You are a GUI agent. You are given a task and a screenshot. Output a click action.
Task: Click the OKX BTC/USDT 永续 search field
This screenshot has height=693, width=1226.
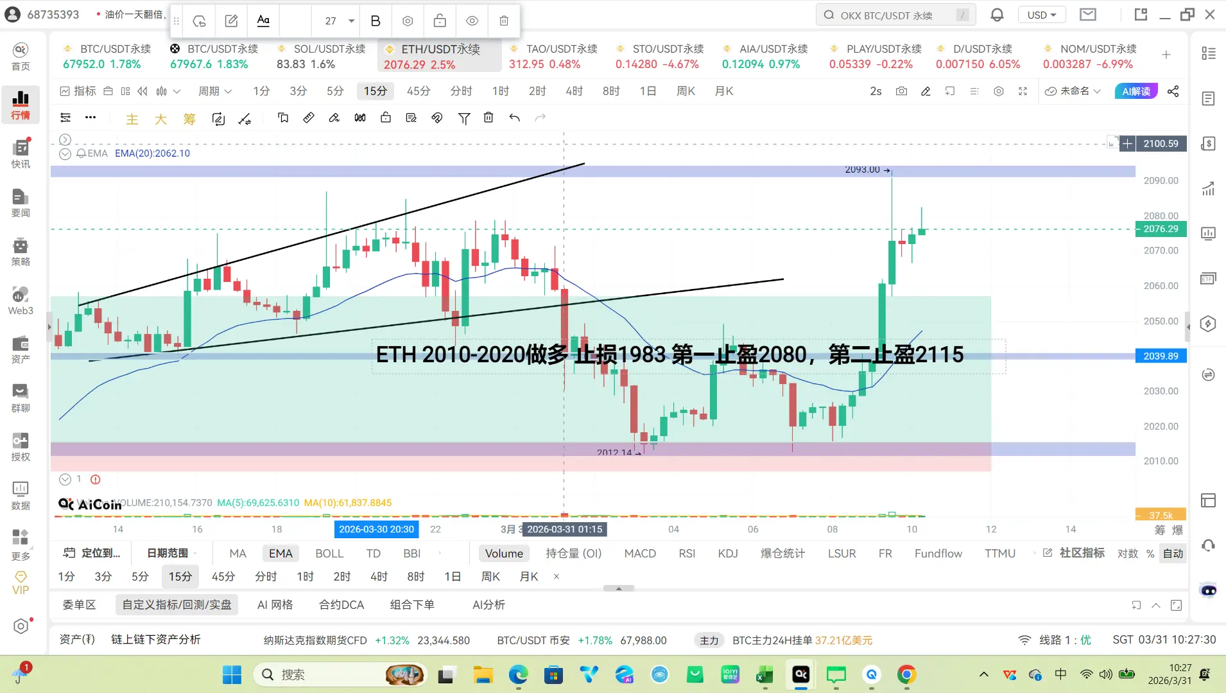click(895, 15)
